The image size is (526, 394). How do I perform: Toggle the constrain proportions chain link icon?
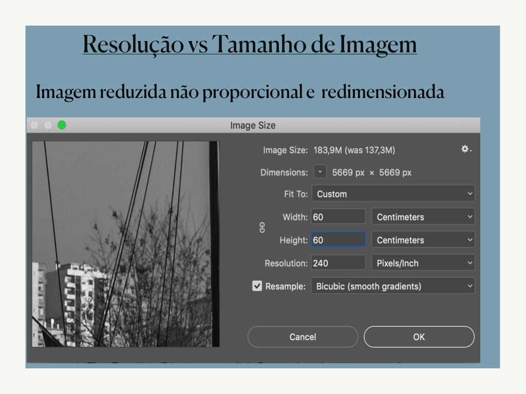pyautogui.click(x=262, y=228)
